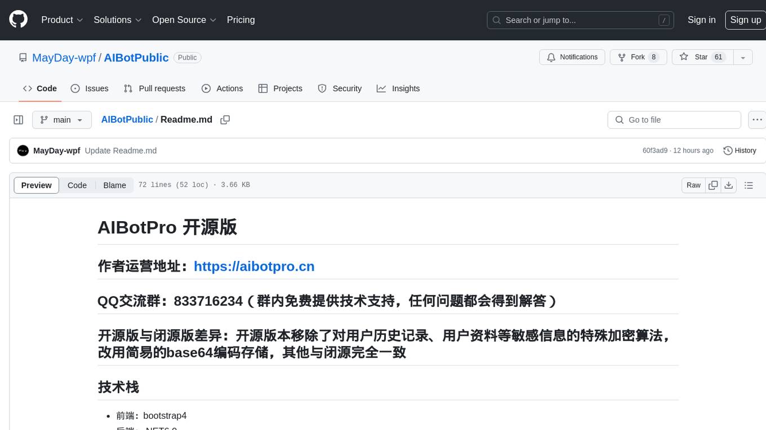Click the '前端: bootstrap4' list item
This screenshot has width=766, height=430.
pos(152,416)
